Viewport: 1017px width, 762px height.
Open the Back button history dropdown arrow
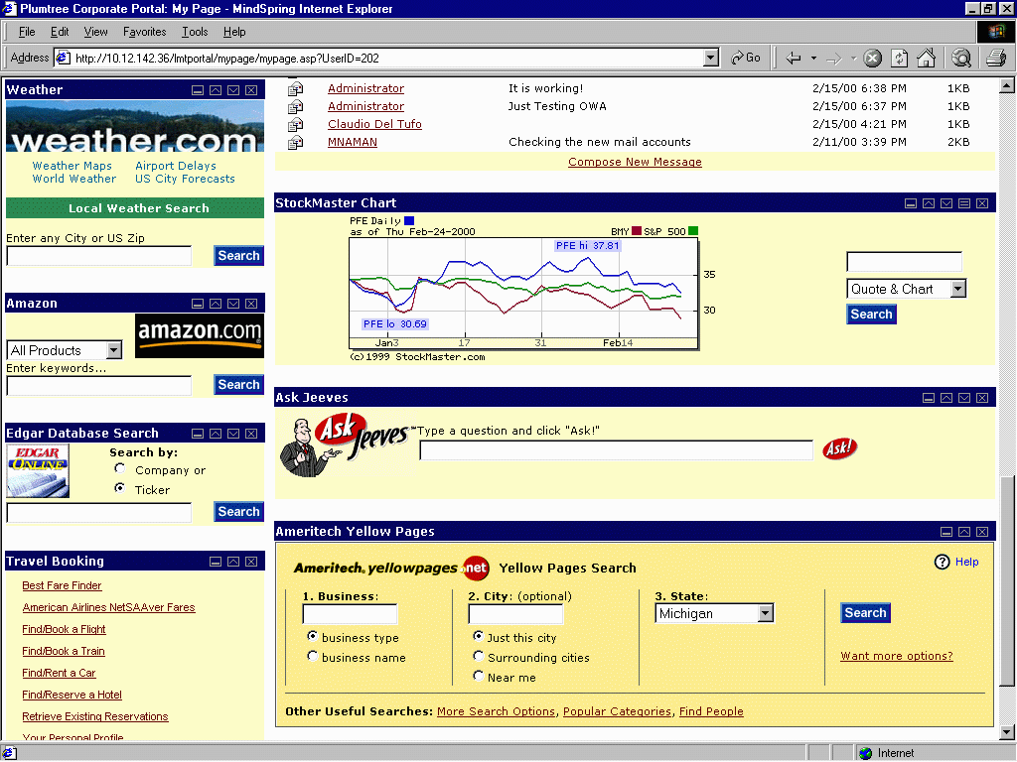813,59
